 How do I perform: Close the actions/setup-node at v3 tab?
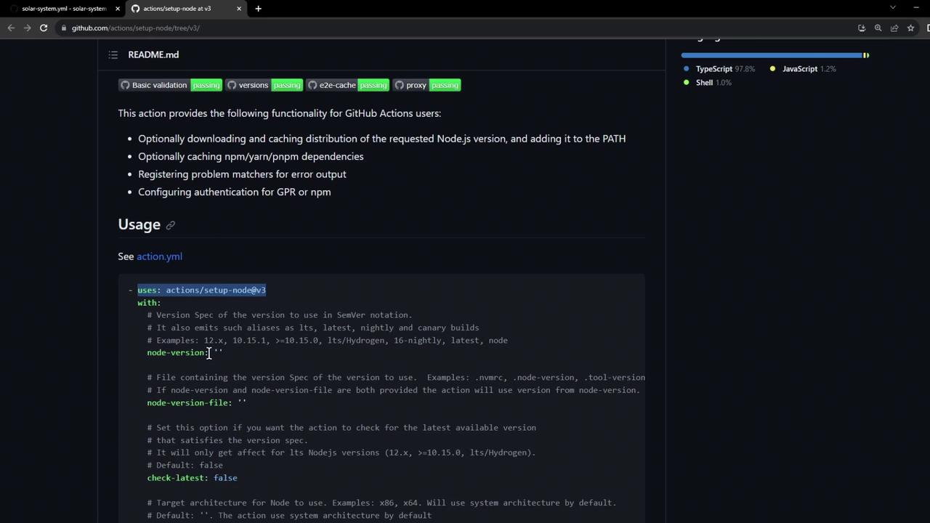tap(239, 9)
